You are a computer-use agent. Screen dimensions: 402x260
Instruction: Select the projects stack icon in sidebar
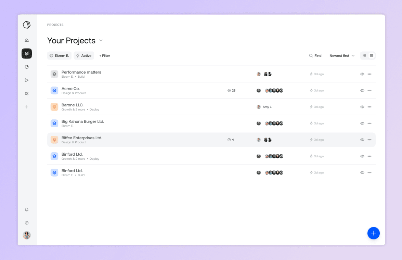tap(27, 53)
